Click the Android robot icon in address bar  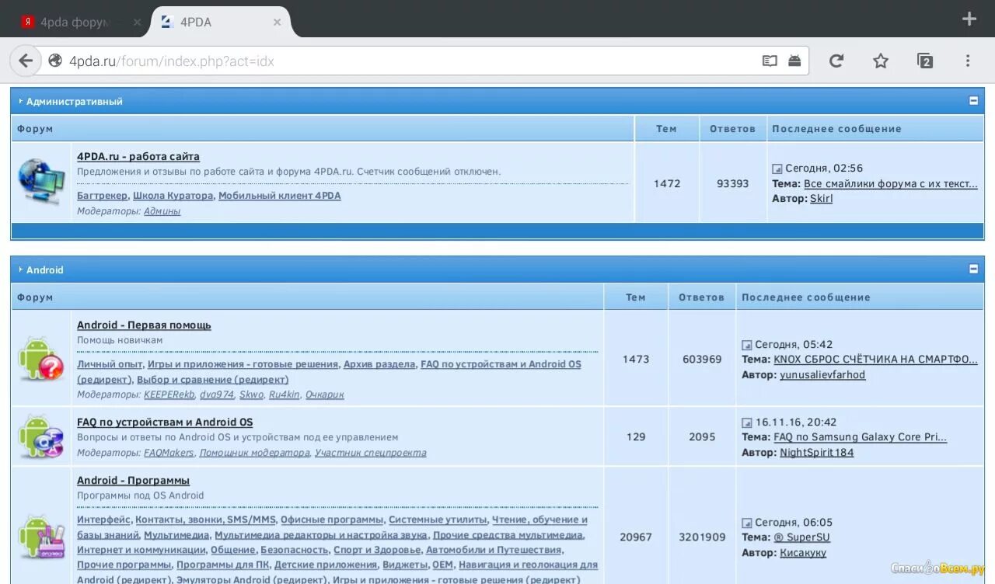click(794, 61)
